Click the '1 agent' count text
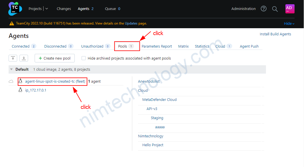This screenshot has width=304, height=167. [94, 81]
